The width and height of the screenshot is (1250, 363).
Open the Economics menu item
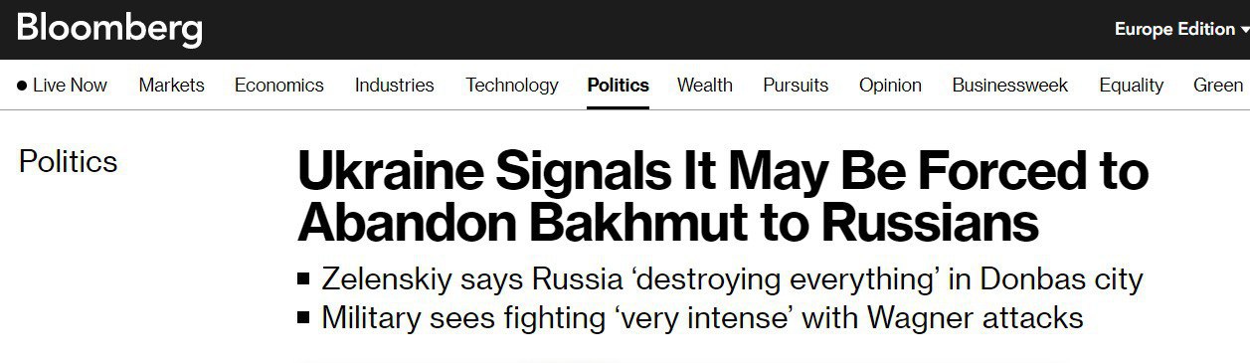[279, 86]
